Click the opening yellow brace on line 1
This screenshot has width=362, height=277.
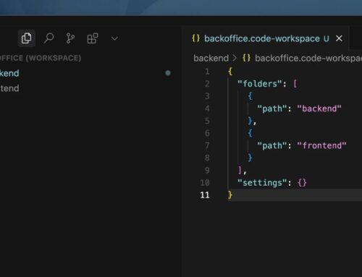pyautogui.click(x=230, y=72)
